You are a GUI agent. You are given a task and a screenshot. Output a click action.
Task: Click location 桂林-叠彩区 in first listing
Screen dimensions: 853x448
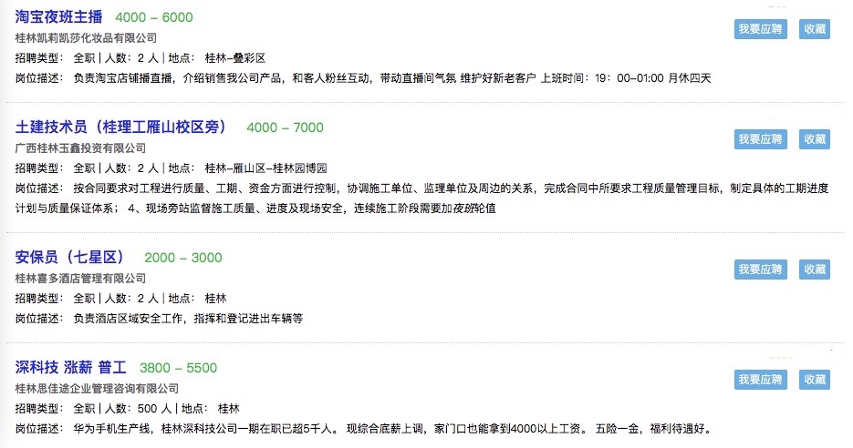click(x=235, y=58)
